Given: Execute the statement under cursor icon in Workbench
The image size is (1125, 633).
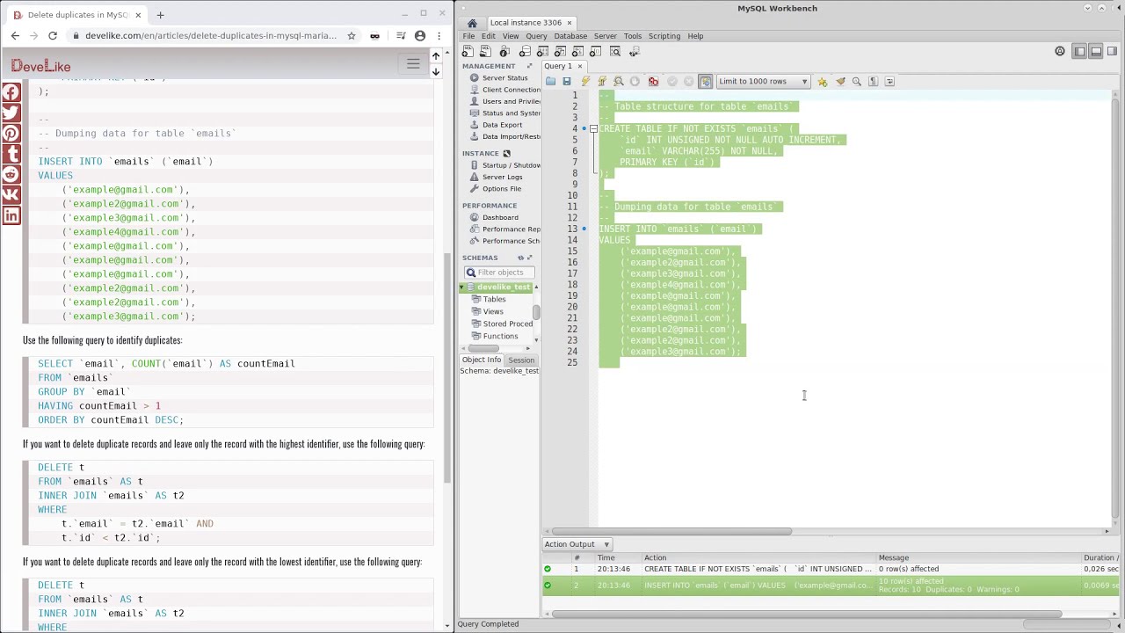Looking at the screenshot, I should click(602, 82).
